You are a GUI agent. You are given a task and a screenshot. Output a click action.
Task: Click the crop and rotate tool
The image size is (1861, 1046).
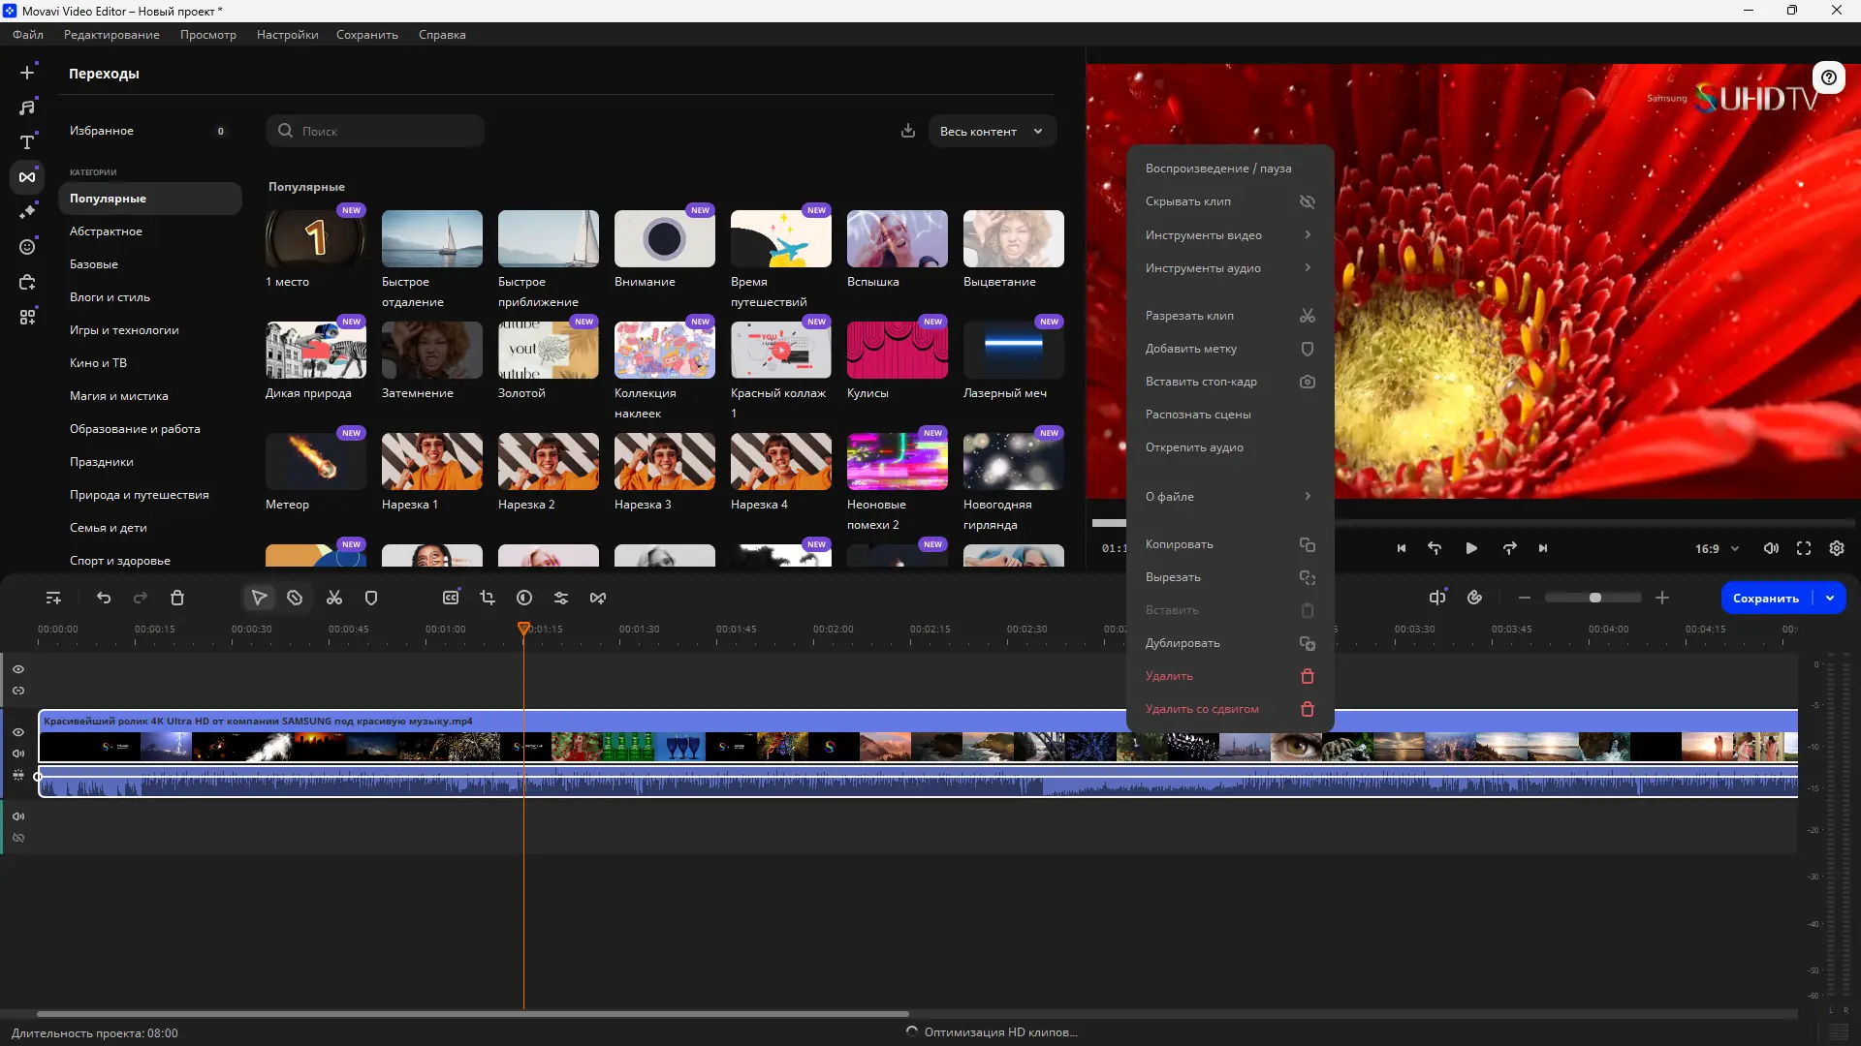click(x=488, y=599)
